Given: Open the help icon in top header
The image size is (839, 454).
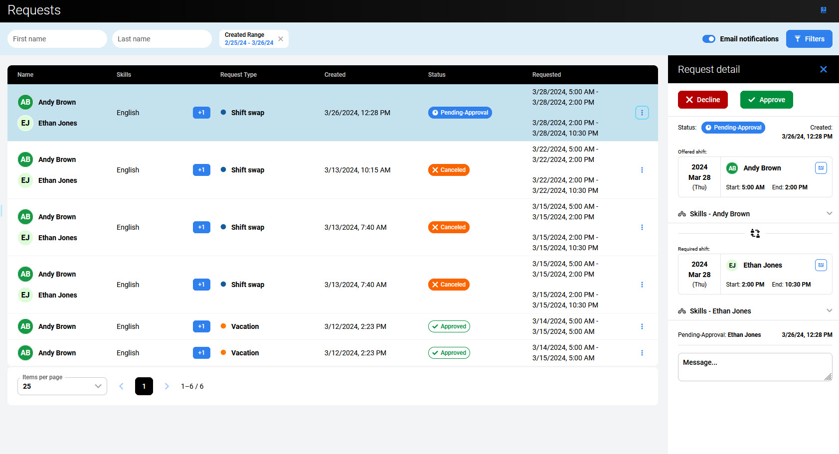Looking at the screenshot, I should click(x=824, y=10).
